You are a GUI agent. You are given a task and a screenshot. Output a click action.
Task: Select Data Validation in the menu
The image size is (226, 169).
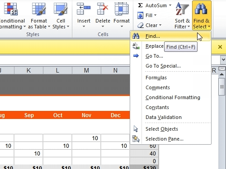(x=171, y=117)
